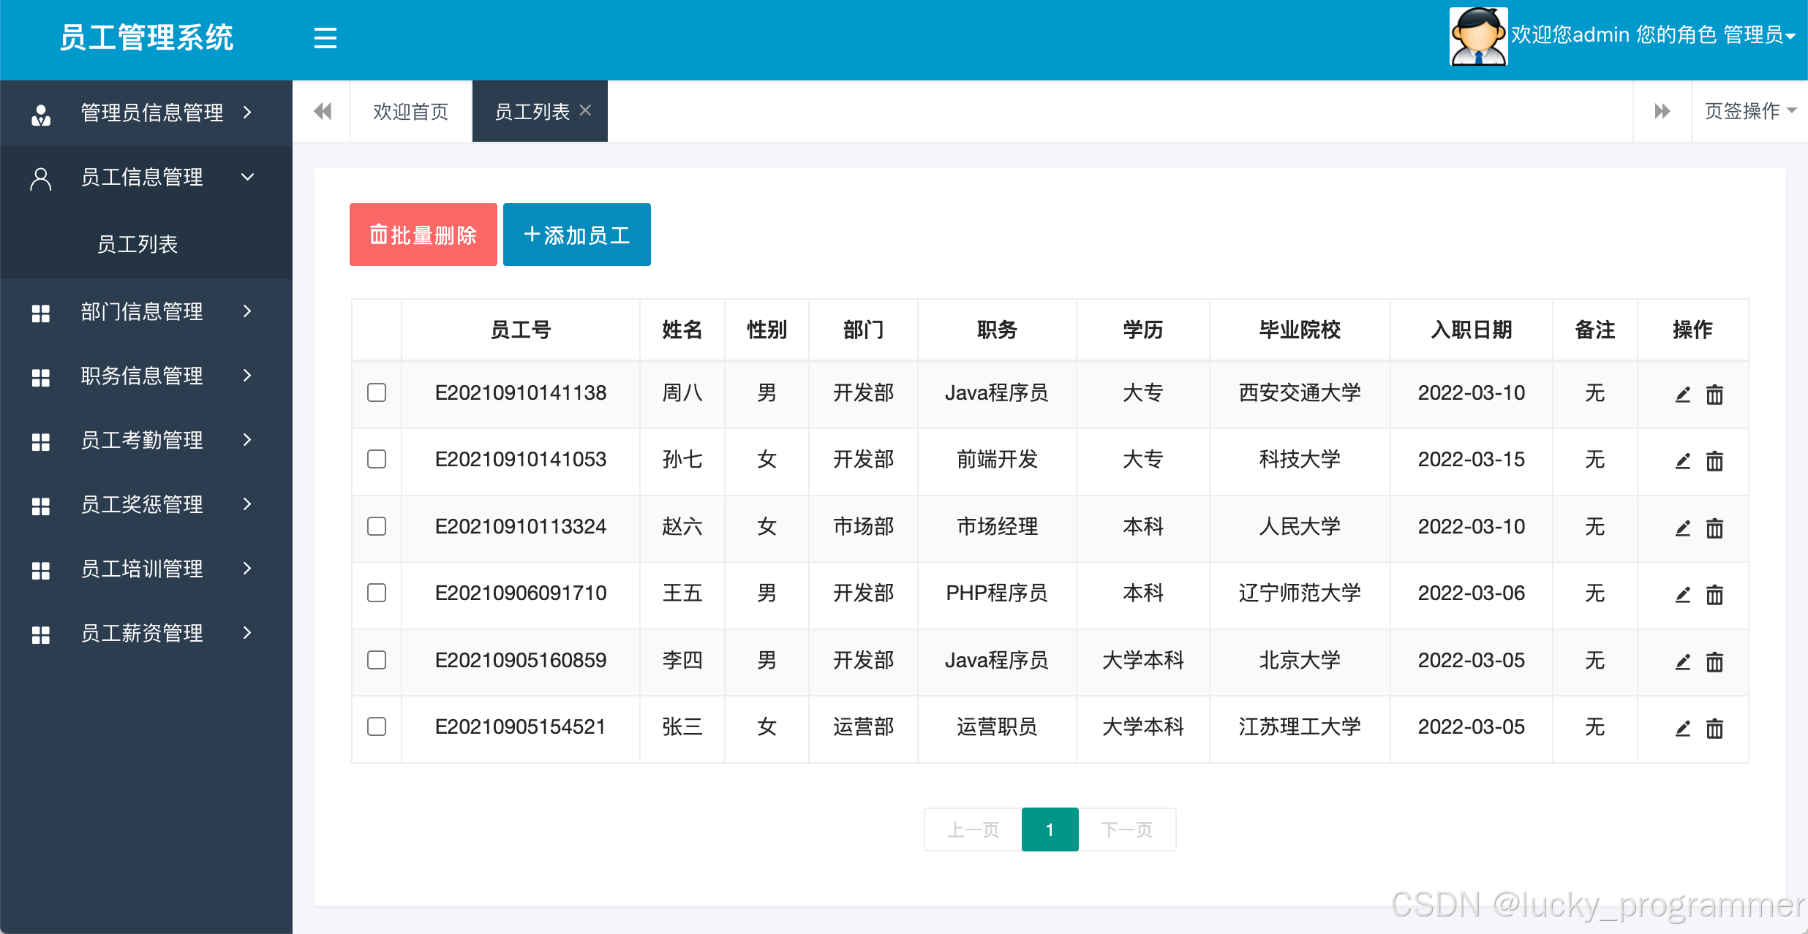1808x934 pixels.
Task: Close the 员工列表 tab
Action: tap(585, 110)
